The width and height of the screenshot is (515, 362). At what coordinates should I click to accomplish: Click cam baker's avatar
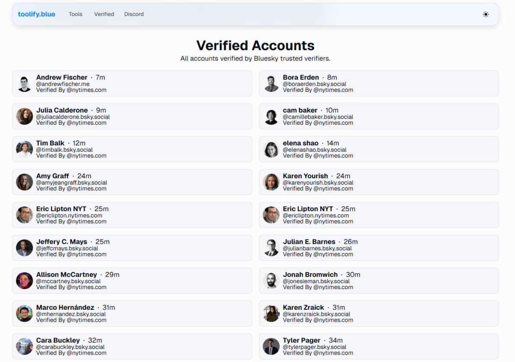[271, 116]
